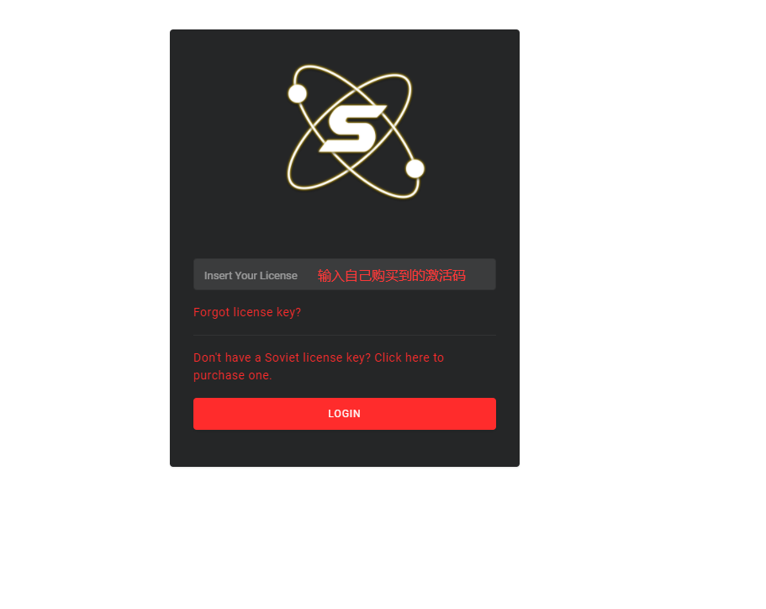Click the red Chinese hint in license field

coord(391,276)
